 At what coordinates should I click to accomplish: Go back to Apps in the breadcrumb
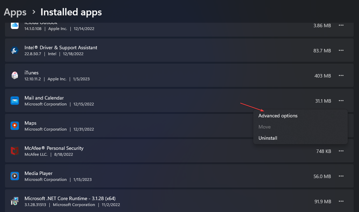point(15,12)
